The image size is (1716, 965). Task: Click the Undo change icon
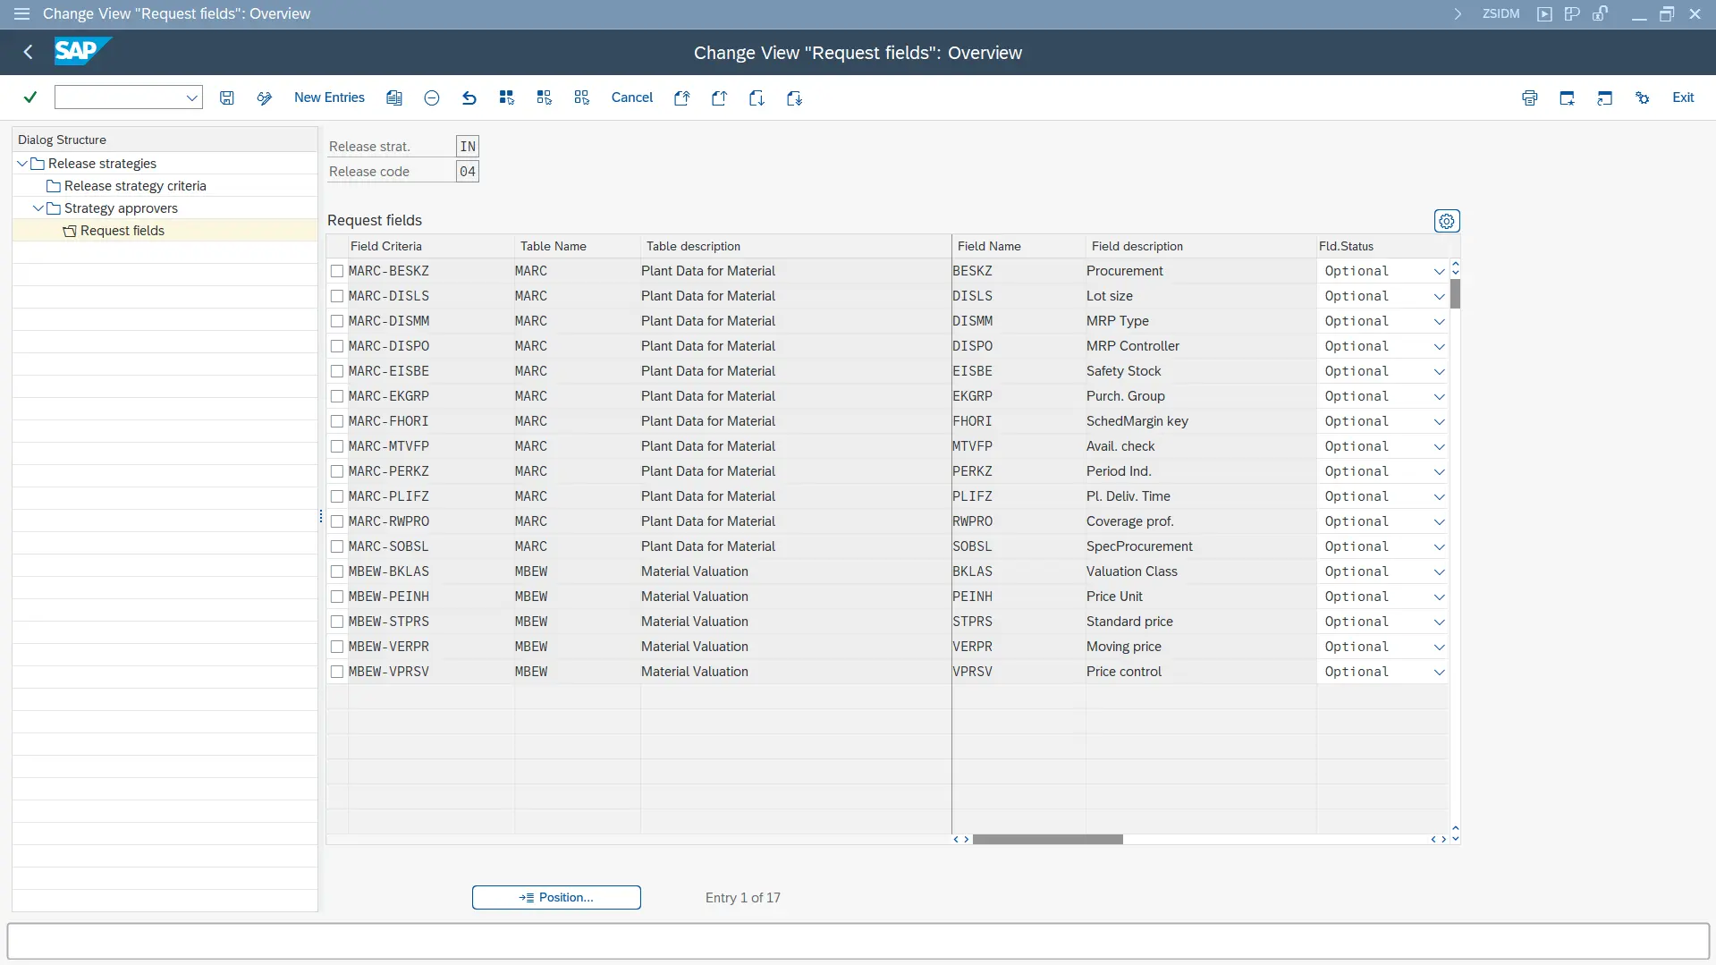point(469,98)
